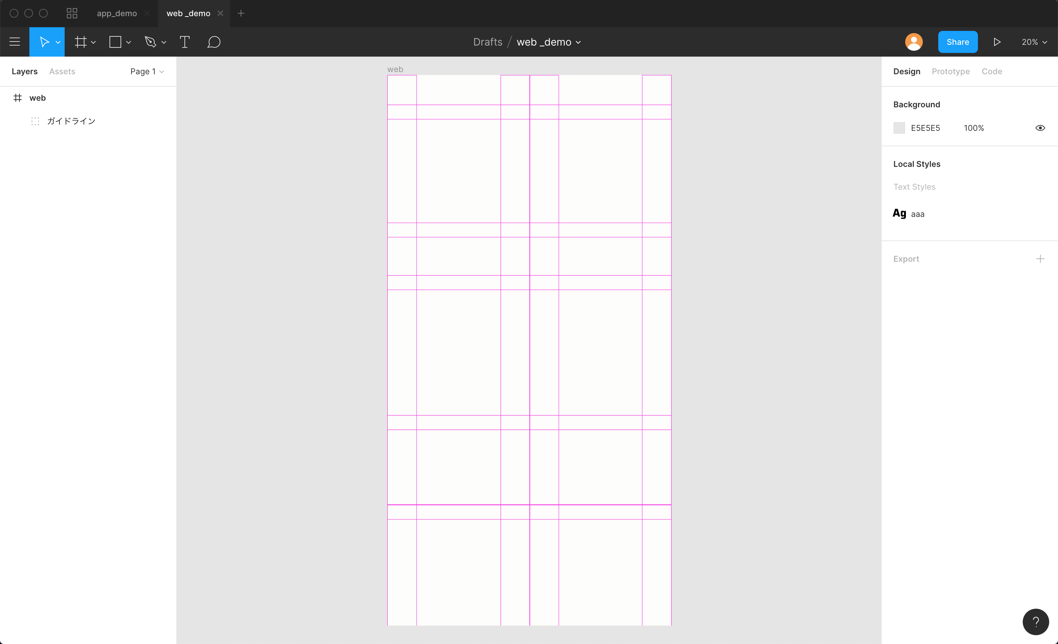Switch to the Design tab
1058x644 pixels.
[x=906, y=71]
